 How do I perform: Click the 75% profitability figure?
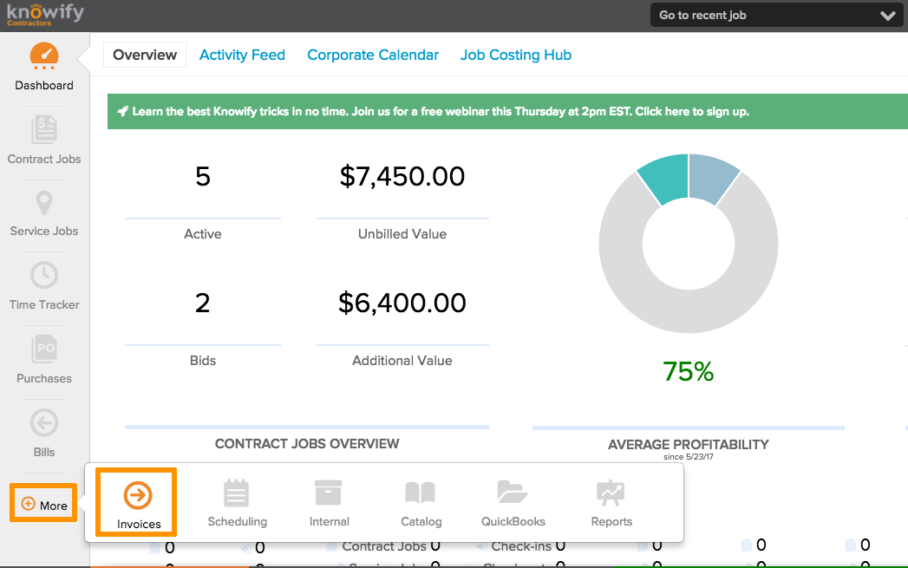[689, 372]
